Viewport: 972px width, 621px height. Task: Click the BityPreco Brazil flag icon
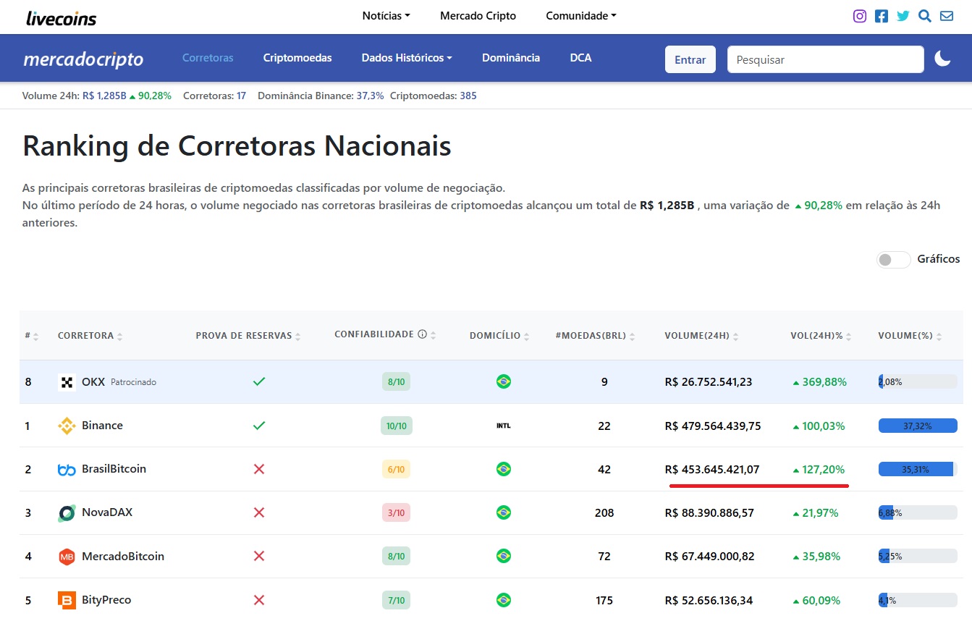coord(504,600)
